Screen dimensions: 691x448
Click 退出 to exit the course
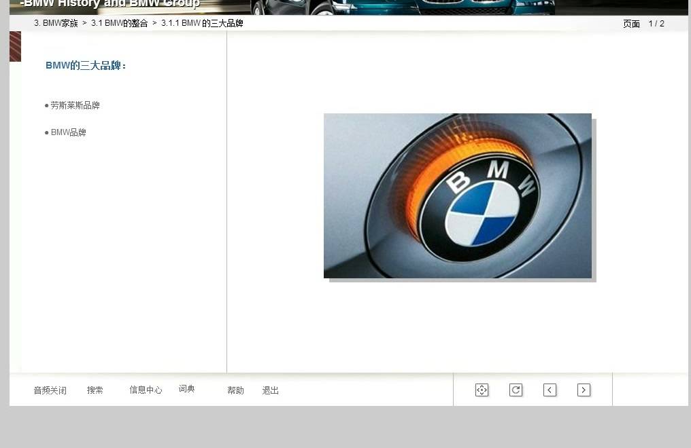pyautogui.click(x=270, y=390)
